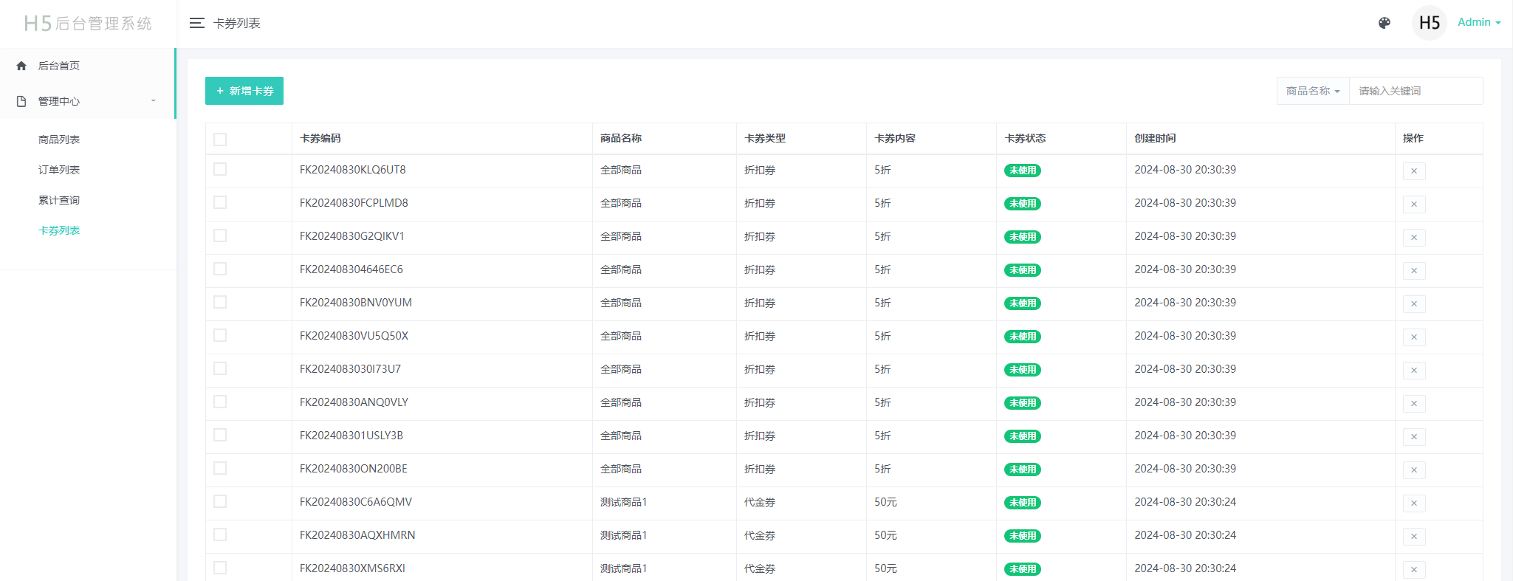Viewport: 1513px width, 581px height.
Task: Check the box for FK20240830BNV0YUM
Action: pos(220,302)
